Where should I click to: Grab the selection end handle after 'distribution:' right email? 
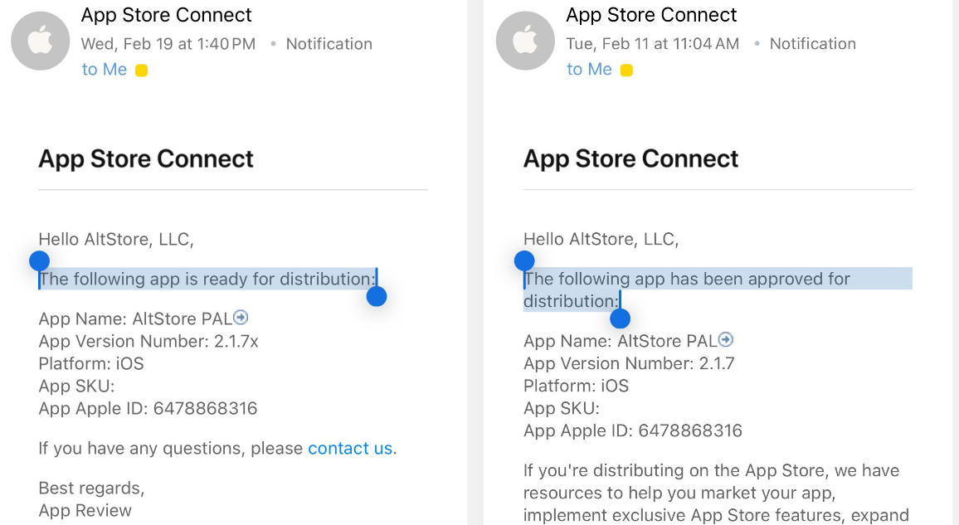(x=621, y=318)
